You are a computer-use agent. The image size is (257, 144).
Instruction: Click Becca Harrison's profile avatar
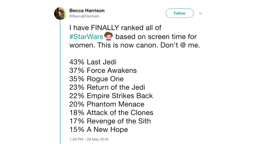point(60,13)
